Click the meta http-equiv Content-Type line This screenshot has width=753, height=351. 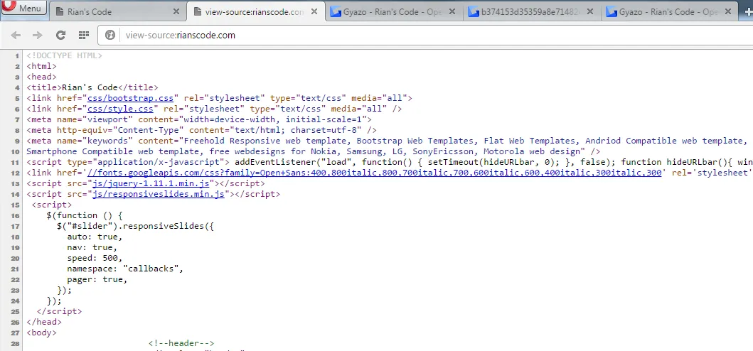pos(201,130)
